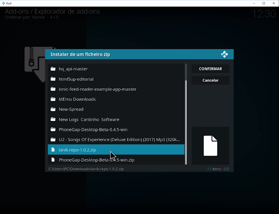The height and width of the screenshot is (214, 279).
Task: Click the Kodi logo in the dialog header
Action: point(225,54)
